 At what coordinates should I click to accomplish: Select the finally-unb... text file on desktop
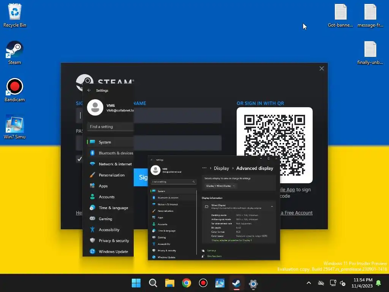[x=370, y=52]
